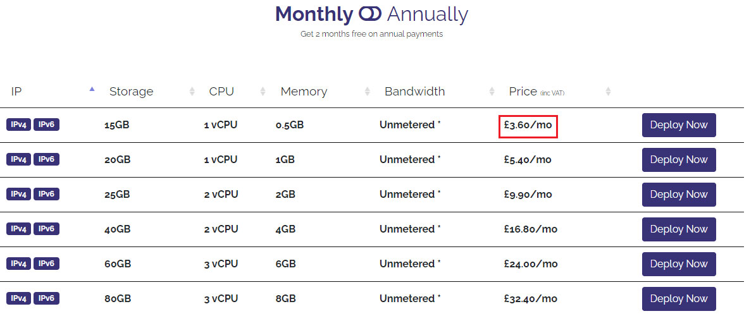Sort table by Bandwidth column arrows

click(492, 91)
